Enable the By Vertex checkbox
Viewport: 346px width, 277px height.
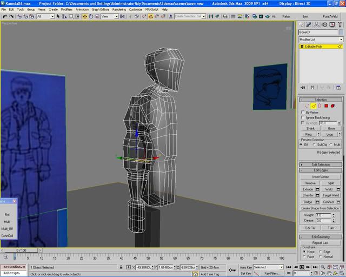(302, 112)
